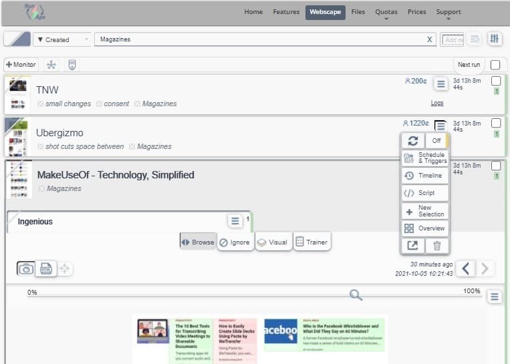The image size is (510, 364).
Task: Click the refresh icon in popup menu
Action: [x=412, y=141]
